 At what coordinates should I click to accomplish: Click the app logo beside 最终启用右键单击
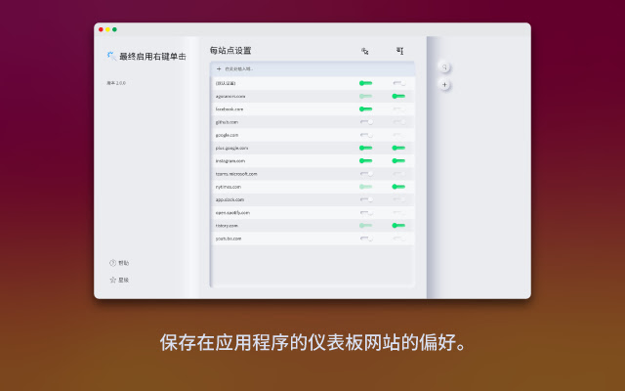click(111, 56)
